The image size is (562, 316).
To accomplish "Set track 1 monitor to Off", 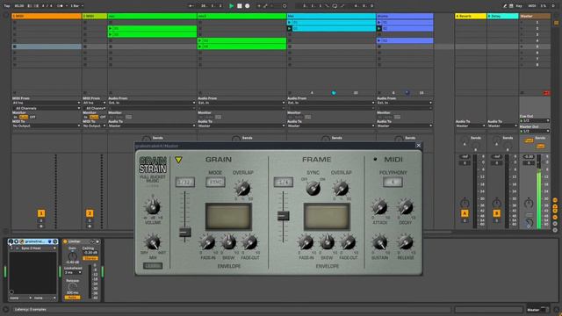I will [x=32, y=117].
